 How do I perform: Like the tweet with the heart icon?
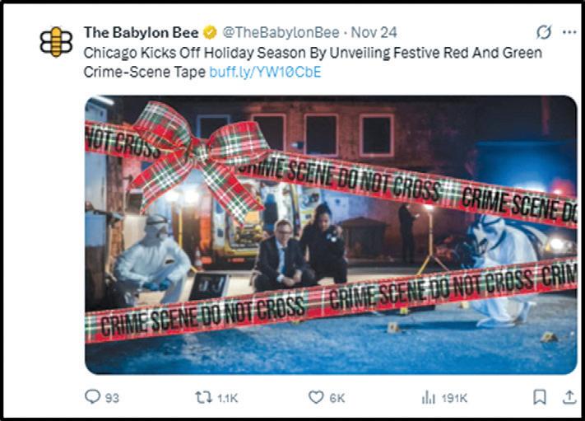[316, 397]
